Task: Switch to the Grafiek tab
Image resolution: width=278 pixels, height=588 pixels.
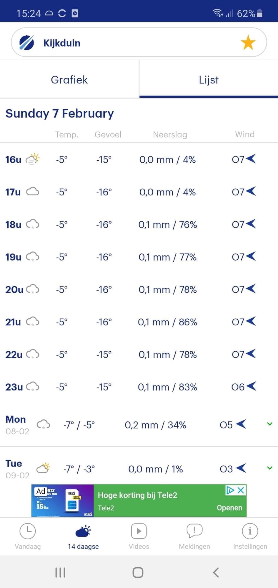Action: click(x=69, y=80)
